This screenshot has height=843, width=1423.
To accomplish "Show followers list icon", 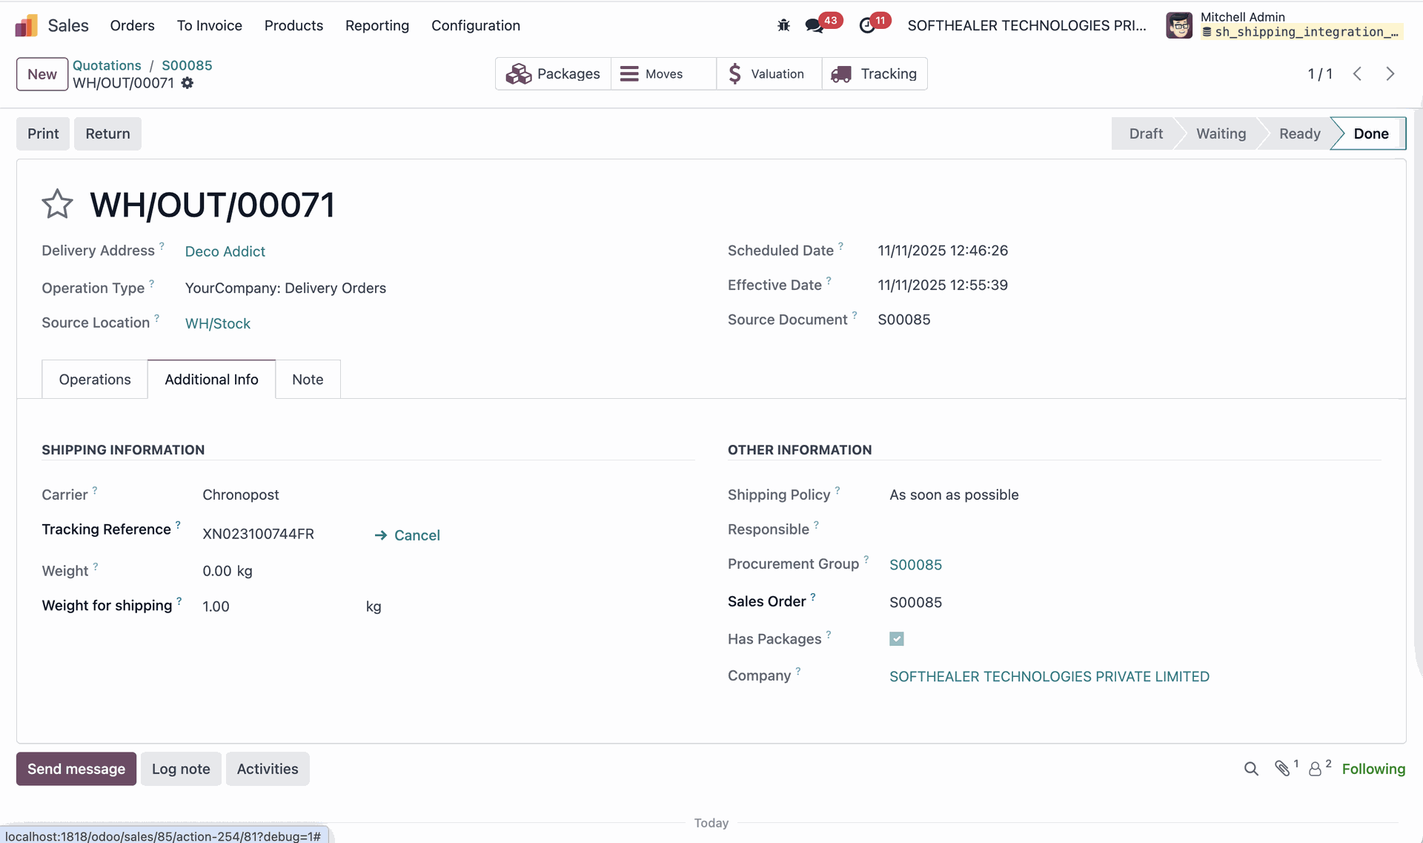I will pyautogui.click(x=1316, y=769).
